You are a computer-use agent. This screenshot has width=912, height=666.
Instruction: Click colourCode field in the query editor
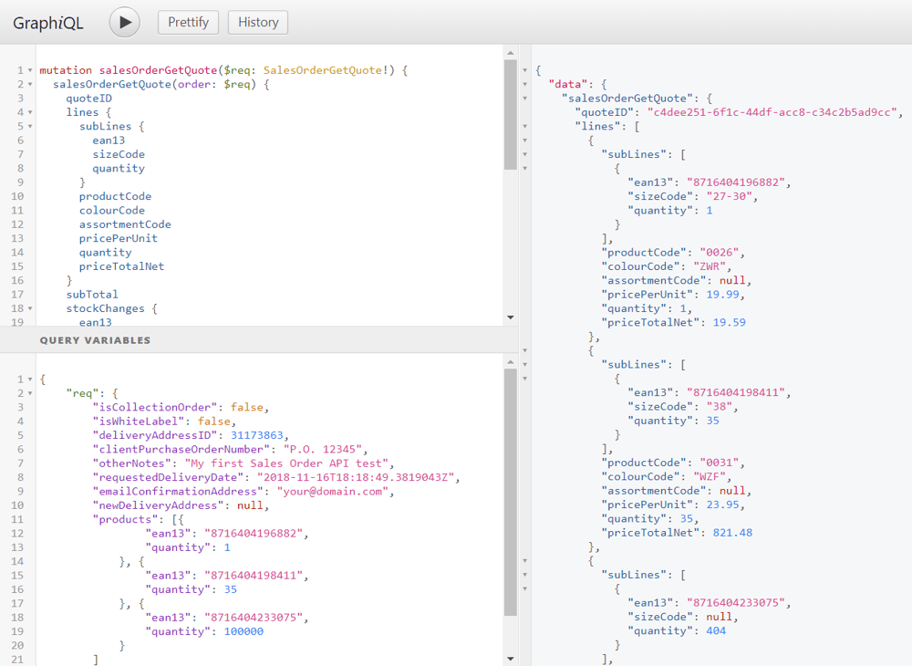111,211
